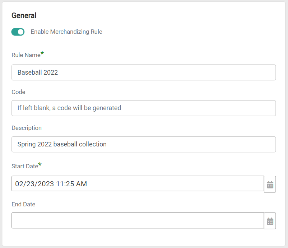Select the datepicker icon under Start Date label
The height and width of the screenshot is (248, 288).
[x=270, y=183]
